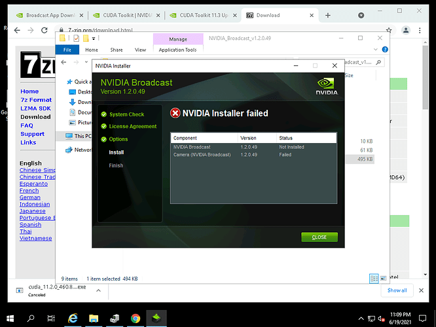The width and height of the screenshot is (436, 327).
Task: Open Chrome profile avatar menu
Action: click(x=406, y=30)
